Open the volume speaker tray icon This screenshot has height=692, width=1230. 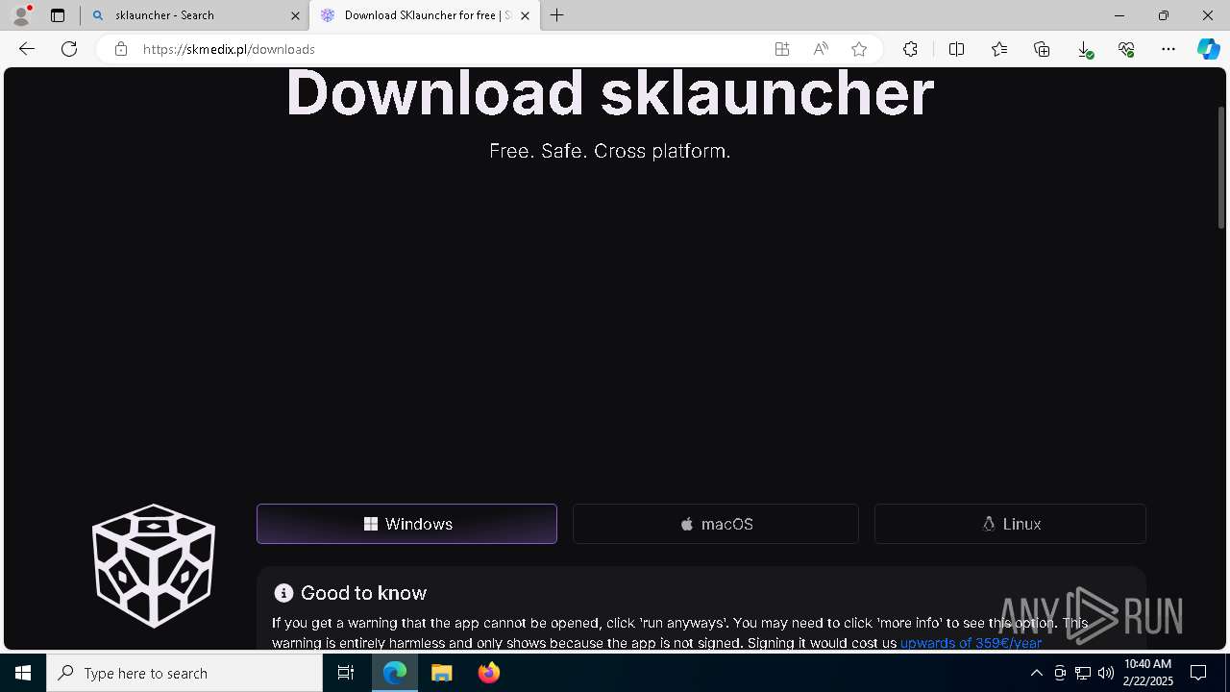click(x=1106, y=673)
